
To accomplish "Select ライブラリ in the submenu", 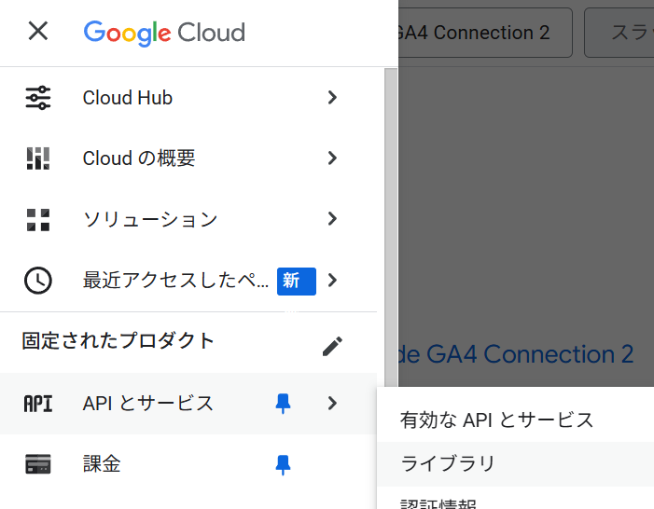I will click(x=516, y=464).
